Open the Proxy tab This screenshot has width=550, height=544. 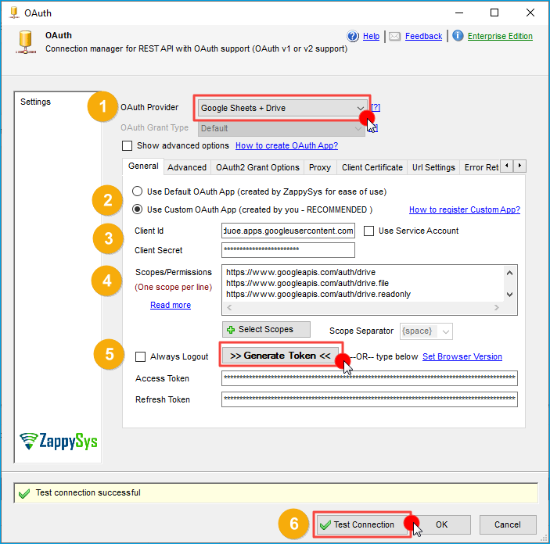point(319,167)
